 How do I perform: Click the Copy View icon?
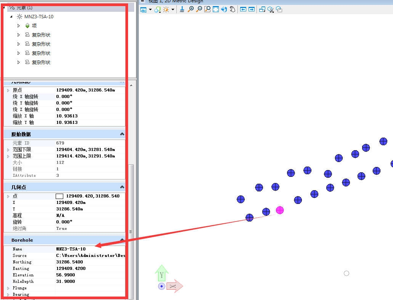[x=262, y=10]
